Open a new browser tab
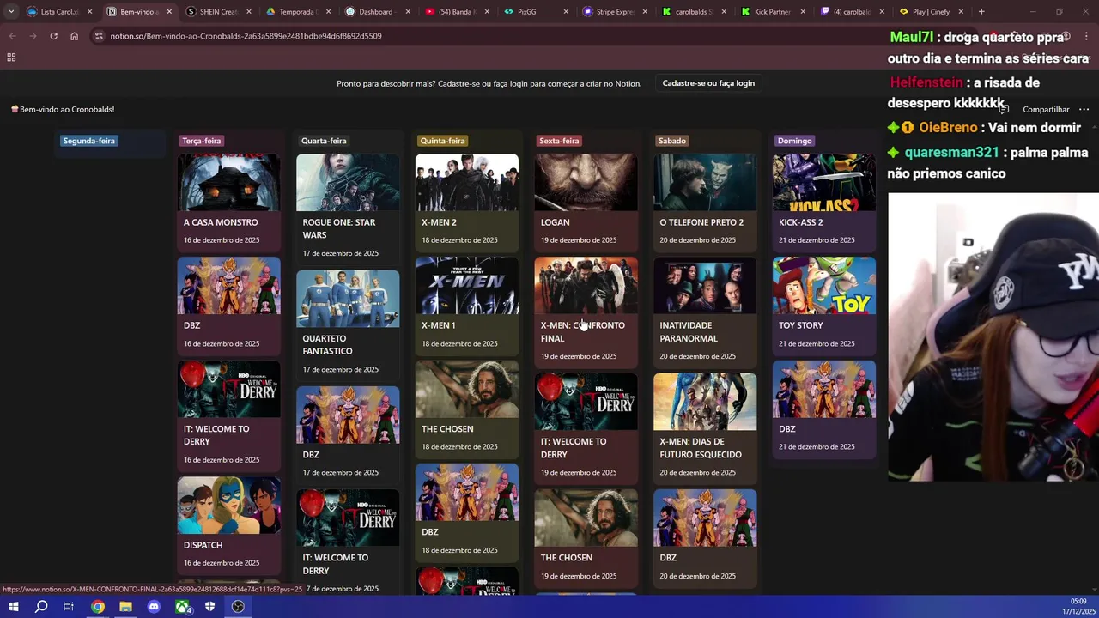Image resolution: width=1099 pixels, height=618 pixels. [x=981, y=12]
